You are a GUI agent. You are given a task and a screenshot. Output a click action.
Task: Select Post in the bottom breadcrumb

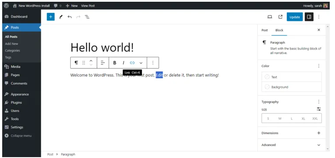(x=50, y=154)
